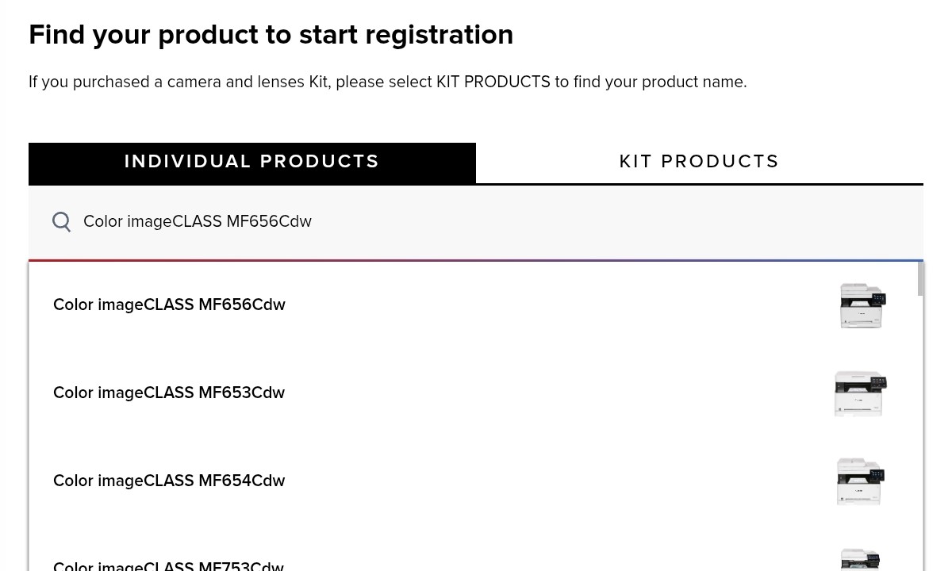This screenshot has height=571, width=952.
Task: Click inside the product search input field
Action: coord(317,222)
